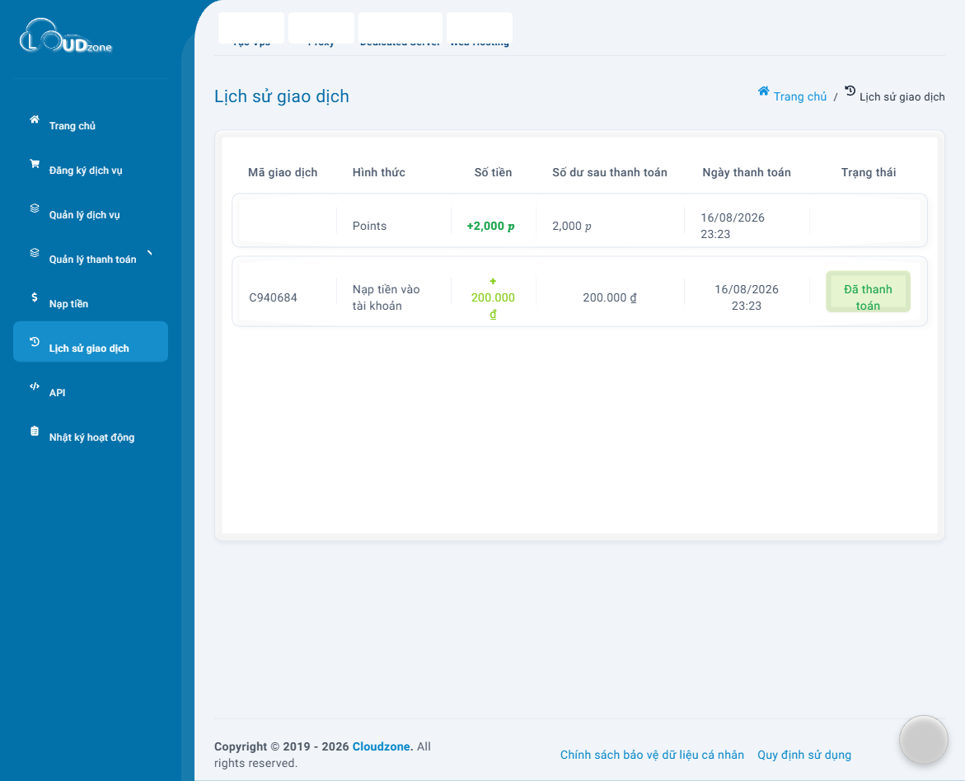Screen dimensions: 965x781
Task: Open the Quy định sử dụng link
Action: pos(803,755)
